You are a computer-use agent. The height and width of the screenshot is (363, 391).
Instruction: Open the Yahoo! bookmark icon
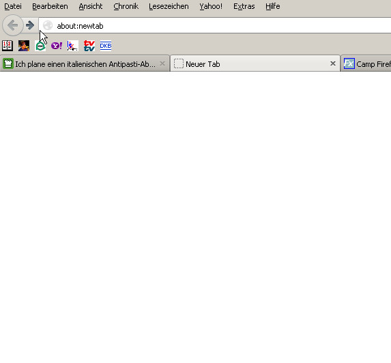pyautogui.click(x=57, y=46)
